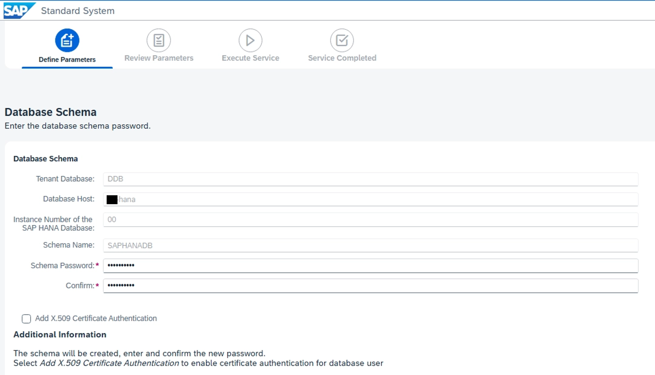Click 'The schema will be created' text
The height and width of the screenshot is (375, 655).
[x=139, y=354]
